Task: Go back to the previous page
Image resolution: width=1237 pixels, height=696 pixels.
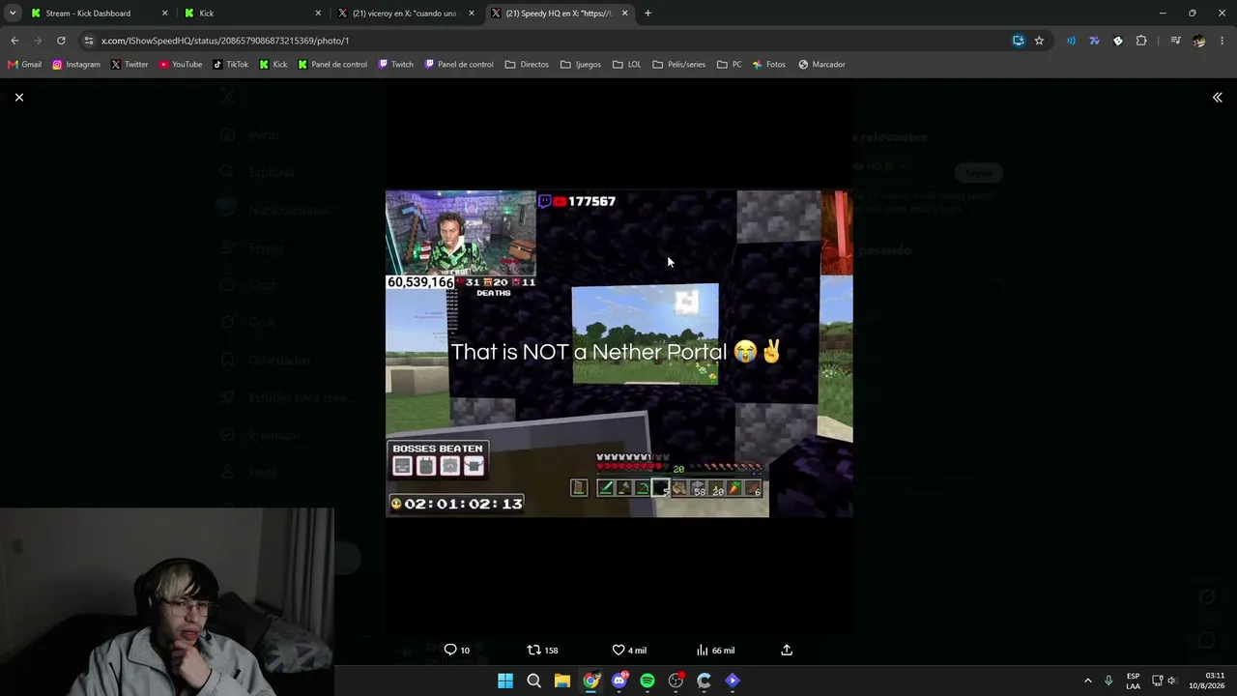Action: tap(14, 41)
